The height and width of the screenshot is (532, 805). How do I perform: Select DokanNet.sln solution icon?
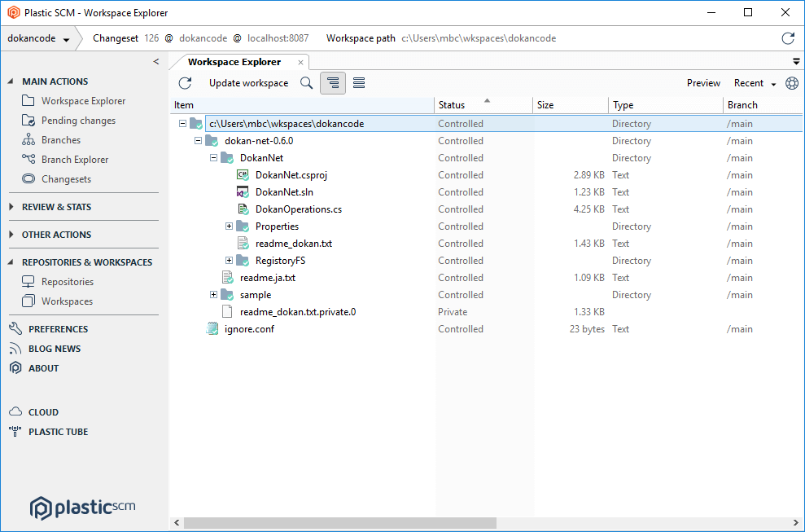coord(243,192)
